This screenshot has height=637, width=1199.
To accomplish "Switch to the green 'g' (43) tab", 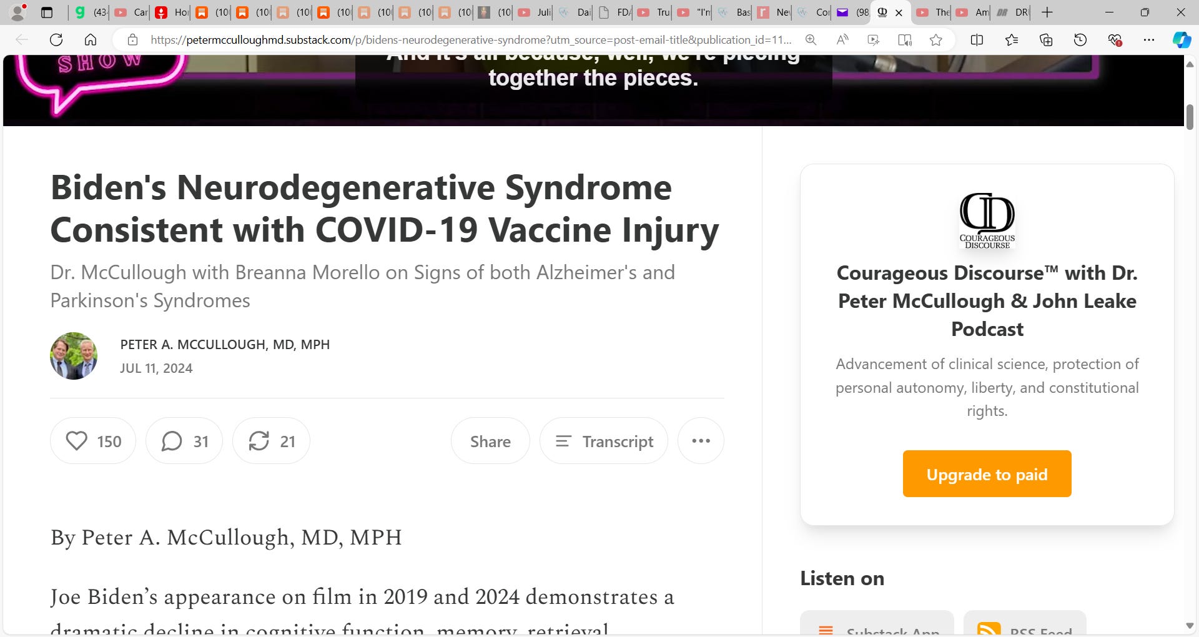I will (91, 12).
